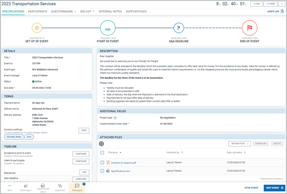
Task: Click the 60 days net payment terms
Action: (38, 103)
